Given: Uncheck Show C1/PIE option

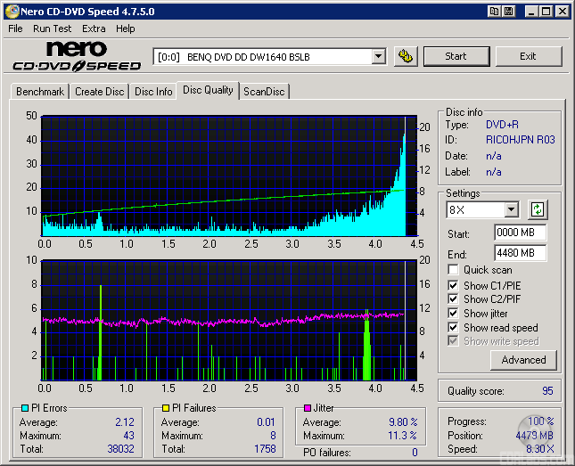Looking at the screenshot, I should (x=454, y=285).
